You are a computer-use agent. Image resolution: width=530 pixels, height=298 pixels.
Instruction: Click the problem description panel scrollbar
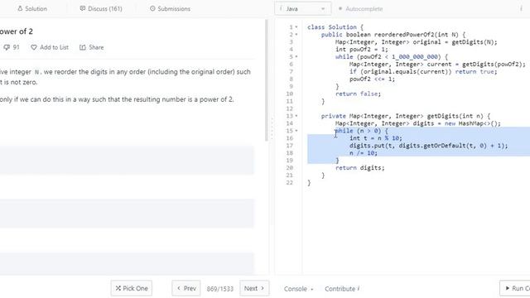(x=267, y=80)
